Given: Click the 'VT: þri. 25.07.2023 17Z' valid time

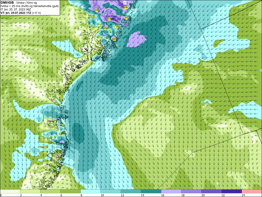Looking at the screenshot, I should click(x=16, y=13).
